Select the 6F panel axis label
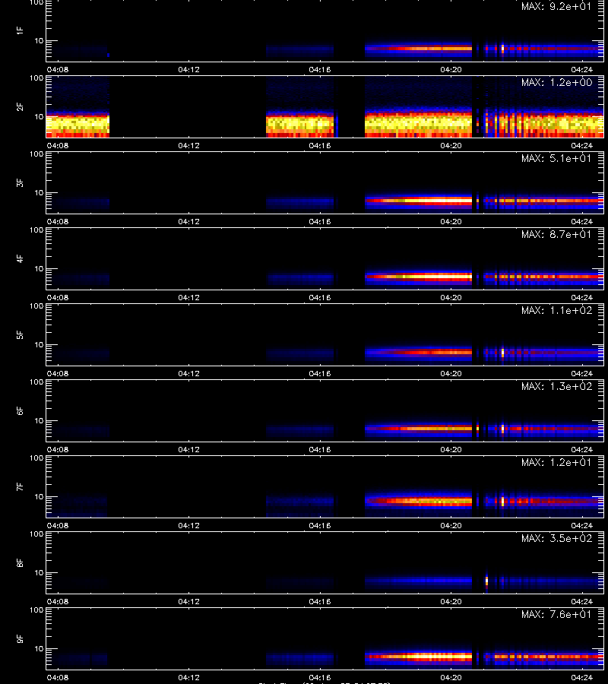The height and width of the screenshot is (684, 608). (x=20, y=410)
